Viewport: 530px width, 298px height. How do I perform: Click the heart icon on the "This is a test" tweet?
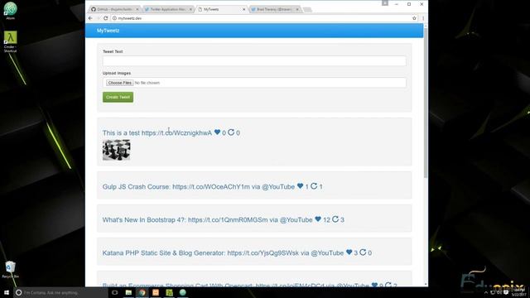point(217,132)
